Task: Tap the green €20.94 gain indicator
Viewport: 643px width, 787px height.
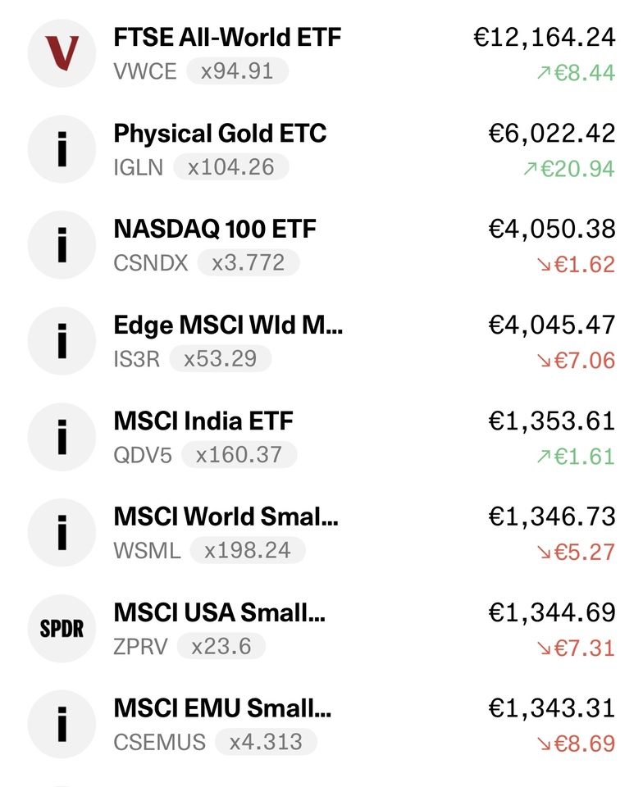Action: pos(568,169)
